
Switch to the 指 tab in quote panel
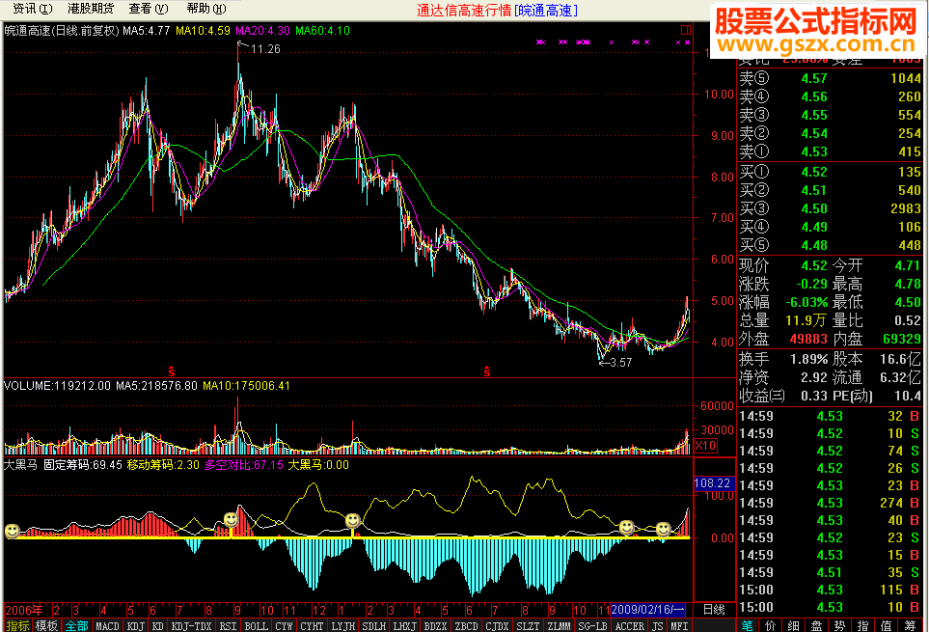coord(863,625)
